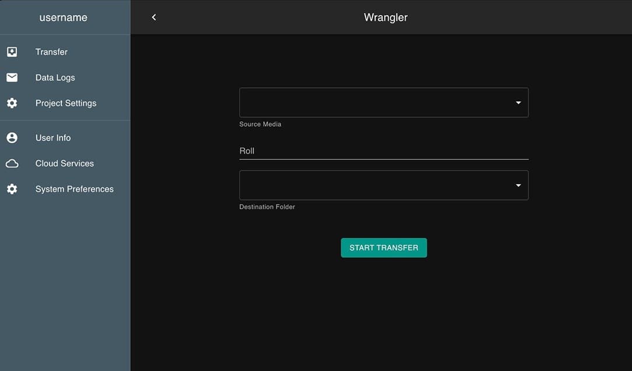Screen dimensions: 632x371
Task: Go back using the header chevron
Action: (154, 17)
